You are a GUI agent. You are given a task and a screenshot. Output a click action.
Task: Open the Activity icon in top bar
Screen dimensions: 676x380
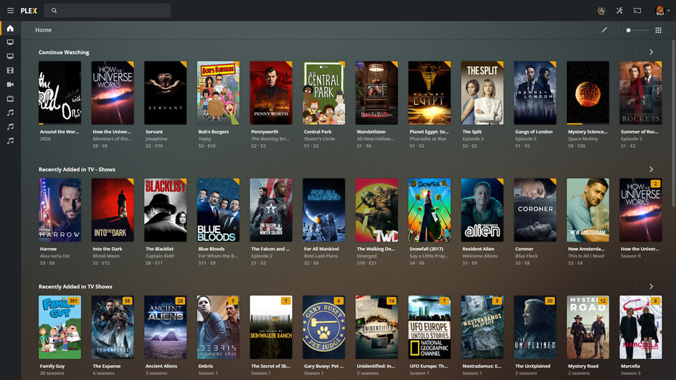click(x=601, y=10)
